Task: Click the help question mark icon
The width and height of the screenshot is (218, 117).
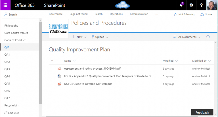Action: (x=201, y=5)
